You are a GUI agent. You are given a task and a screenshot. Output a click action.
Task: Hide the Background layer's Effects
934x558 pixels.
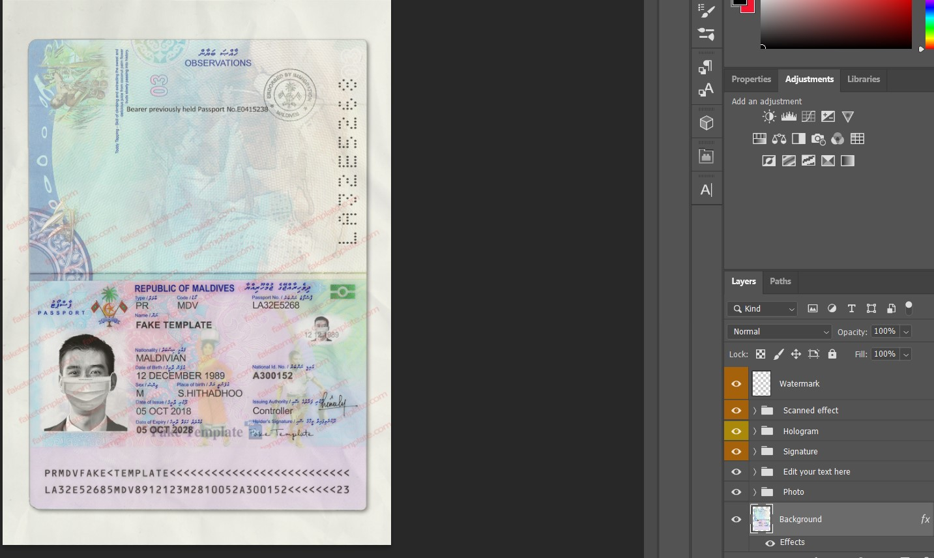point(770,542)
